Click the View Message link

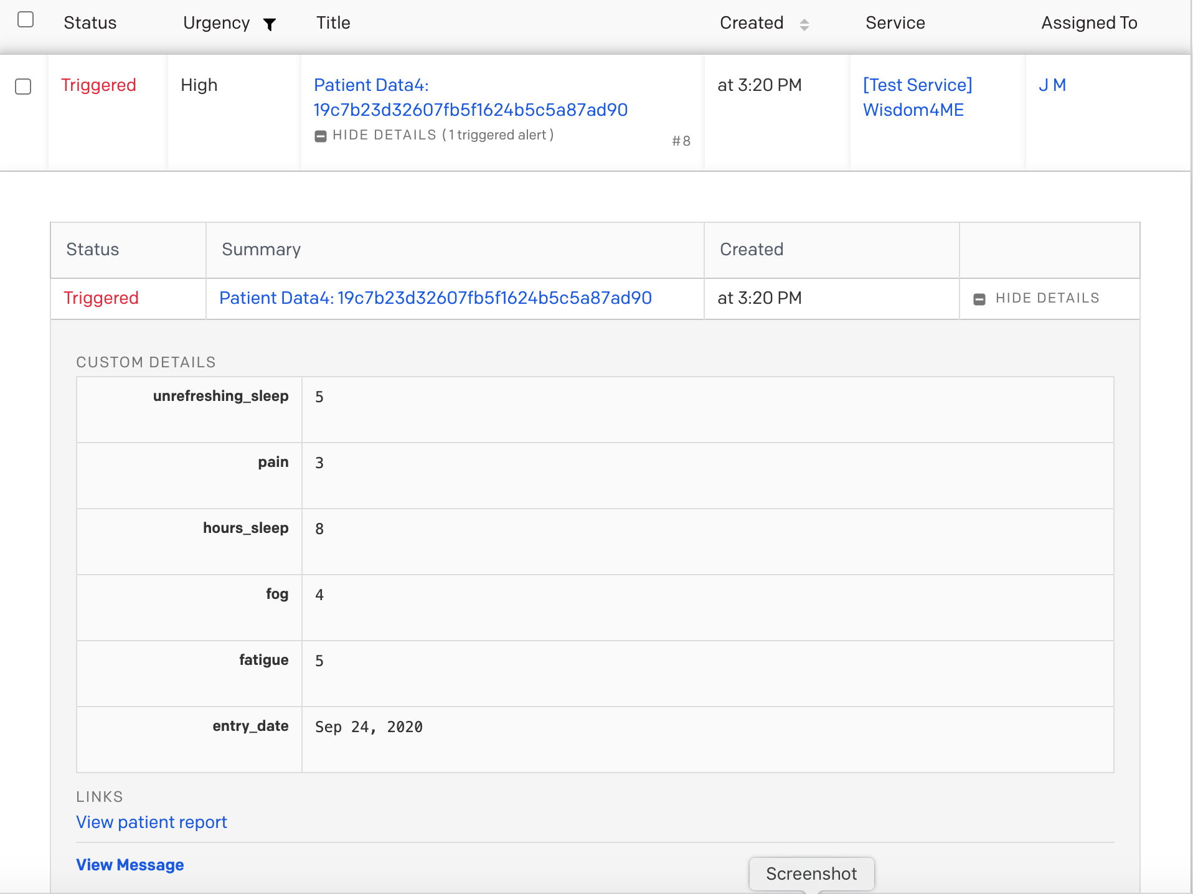130,865
